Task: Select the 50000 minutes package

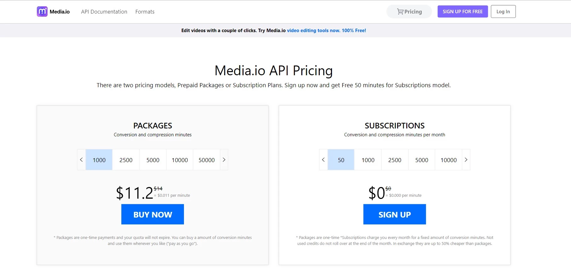Action: (207, 160)
